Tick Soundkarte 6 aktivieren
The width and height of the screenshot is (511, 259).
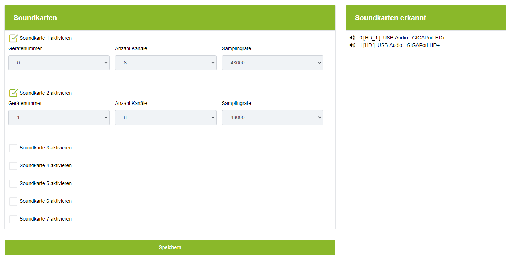pyautogui.click(x=14, y=201)
